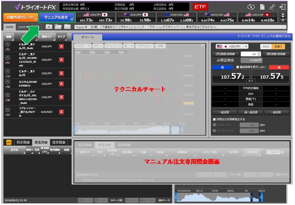Click the [買]指値/逆指値 buy limit button
This screenshot has width=295, height=205.
click(276, 54)
